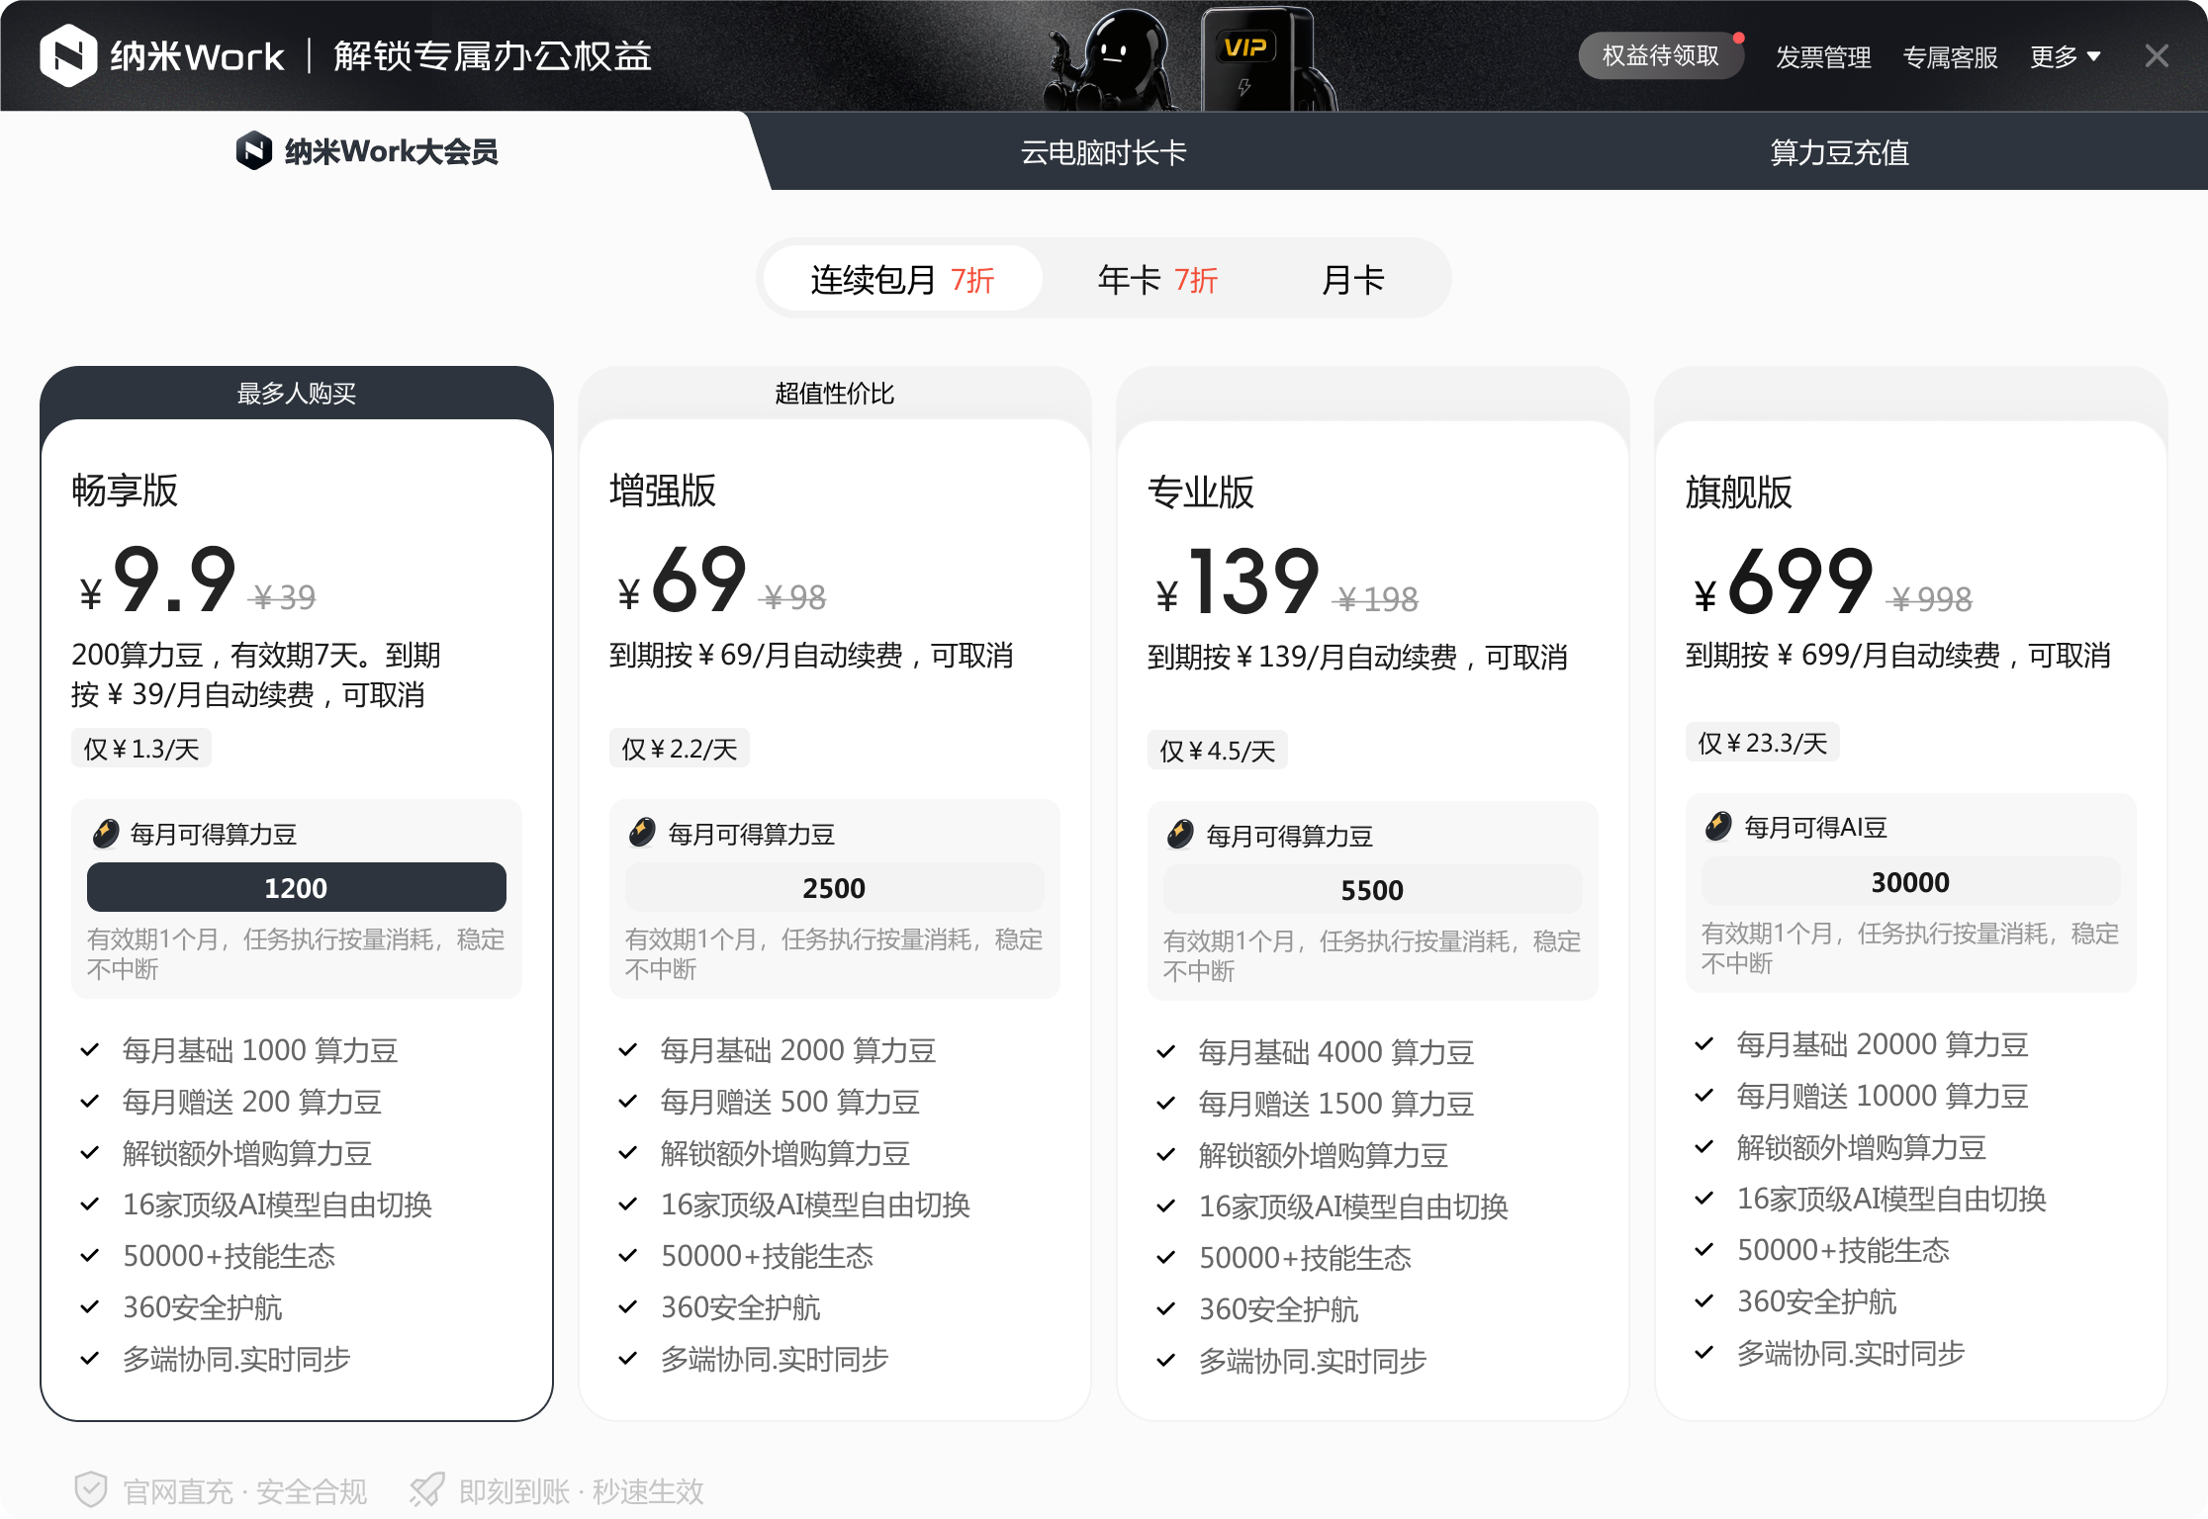Click the bean icon in 畅享版 card
This screenshot has width=2208, height=1519.
click(x=105, y=834)
